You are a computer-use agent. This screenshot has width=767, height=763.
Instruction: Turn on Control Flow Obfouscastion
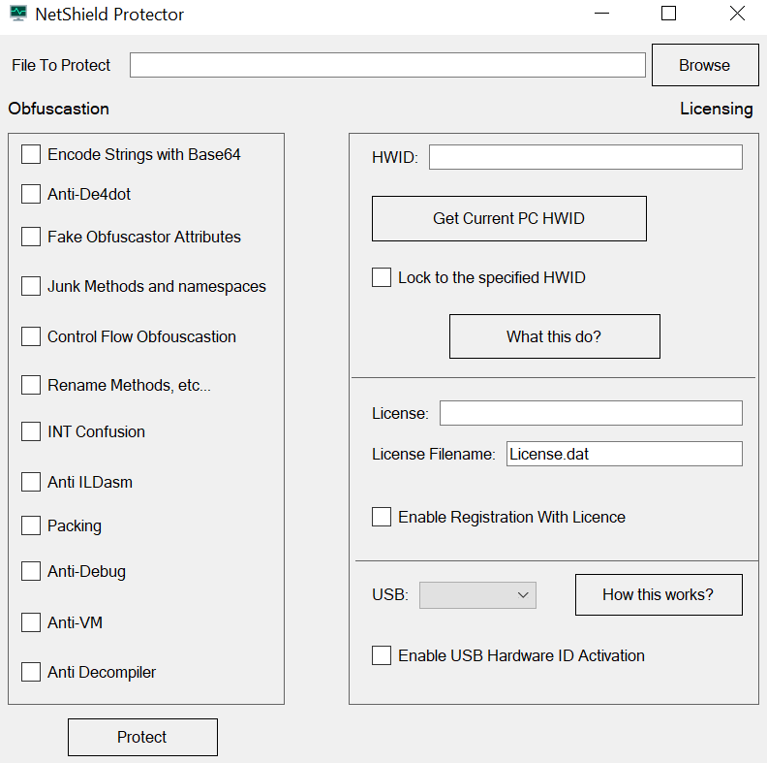(31, 336)
